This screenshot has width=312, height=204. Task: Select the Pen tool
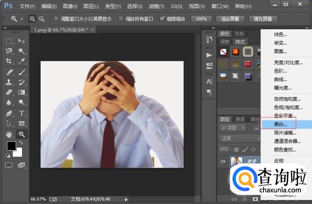9,113
